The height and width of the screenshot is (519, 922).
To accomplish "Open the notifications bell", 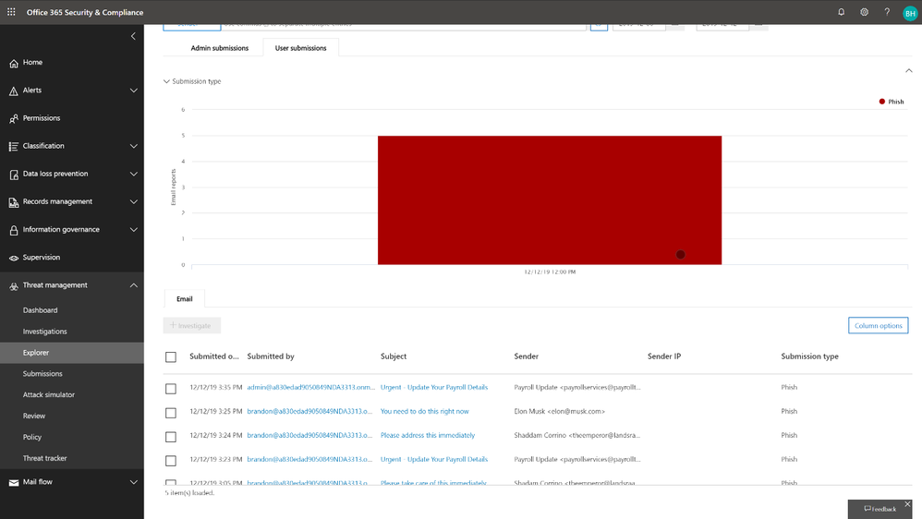I will 841,12.
